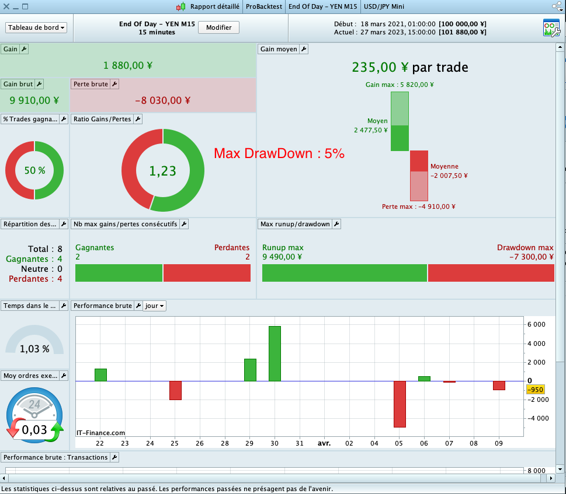Click the wrench icon beside Répartition des trades

[64, 224]
